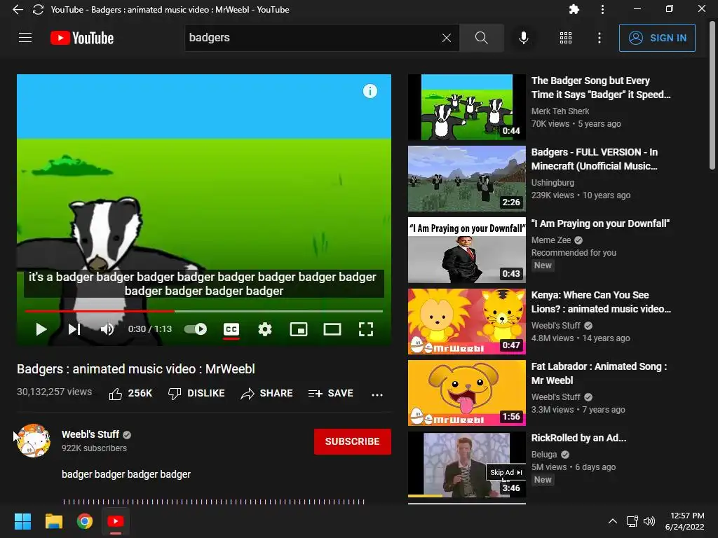Viewport: 718px width, 538px height.
Task: Enter full screen mode
Action: (365, 329)
